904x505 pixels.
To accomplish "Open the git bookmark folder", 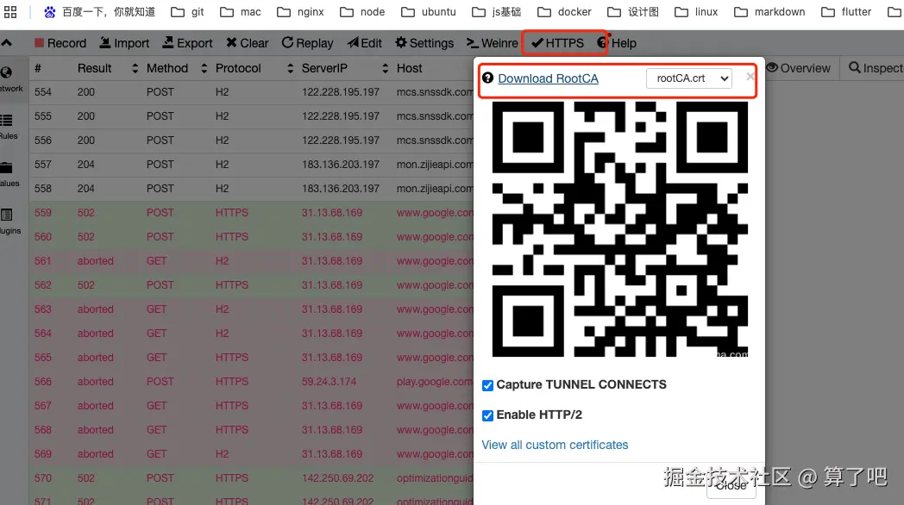I will (187, 11).
